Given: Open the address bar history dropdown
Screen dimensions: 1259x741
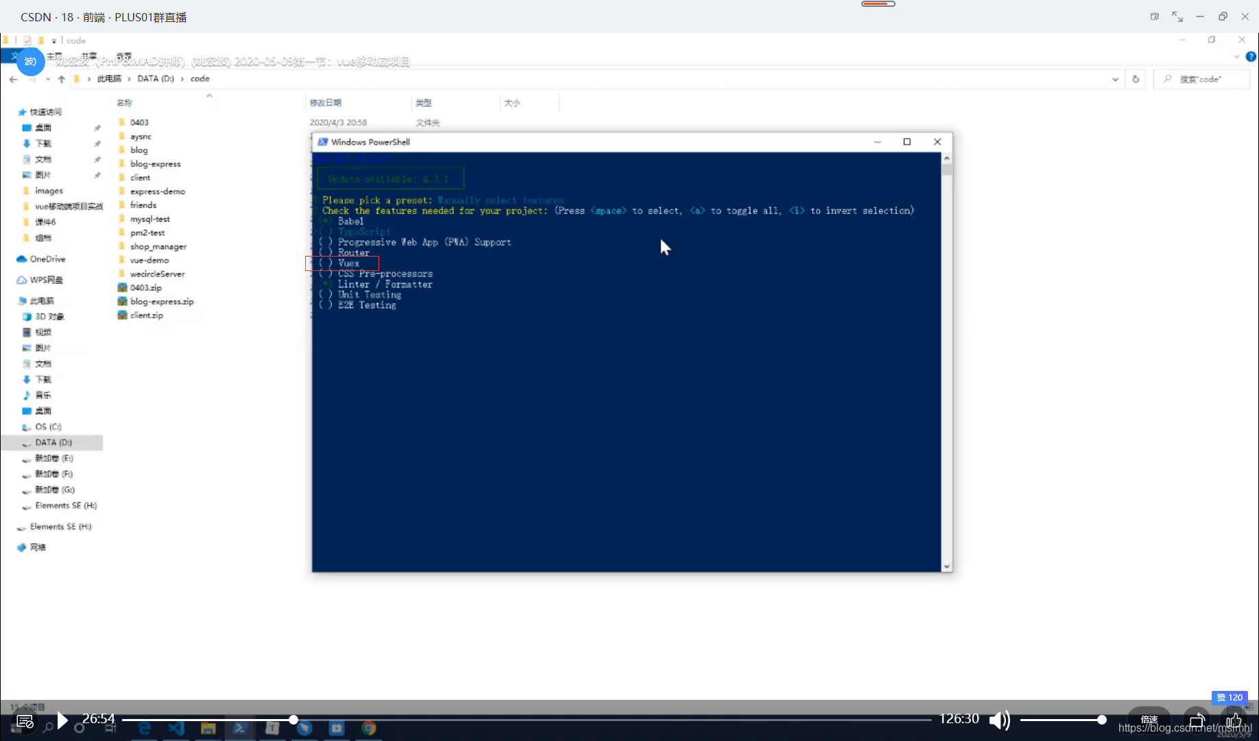Looking at the screenshot, I should pyautogui.click(x=1115, y=80).
